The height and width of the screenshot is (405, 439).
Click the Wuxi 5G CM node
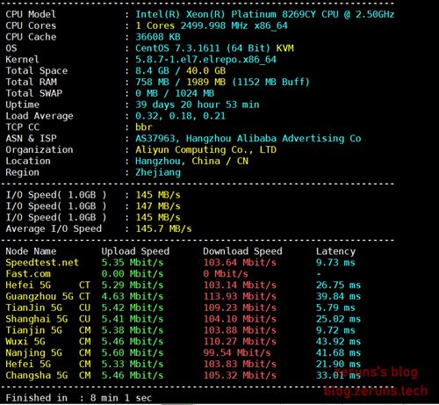click(x=48, y=342)
